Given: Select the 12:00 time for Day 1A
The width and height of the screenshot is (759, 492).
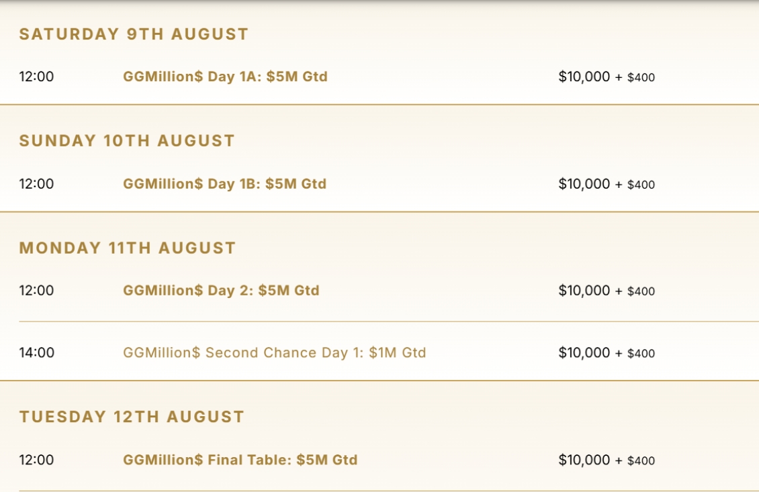Looking at the screenshot, I should [x=36, y=77].
